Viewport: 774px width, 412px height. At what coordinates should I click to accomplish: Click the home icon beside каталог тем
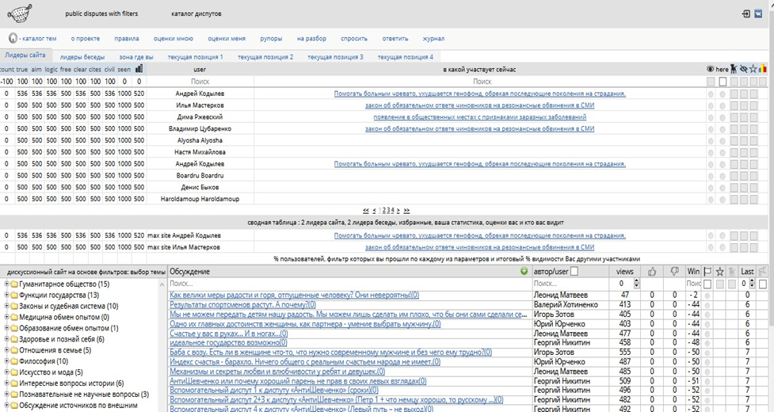pos(13,38)
